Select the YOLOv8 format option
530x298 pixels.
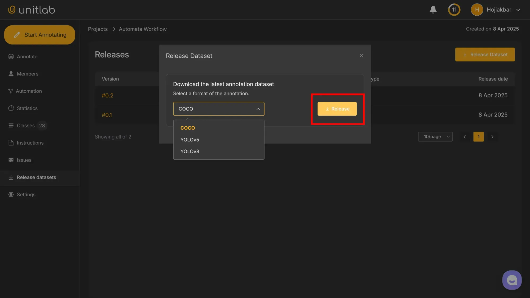[x=190, y=151]
